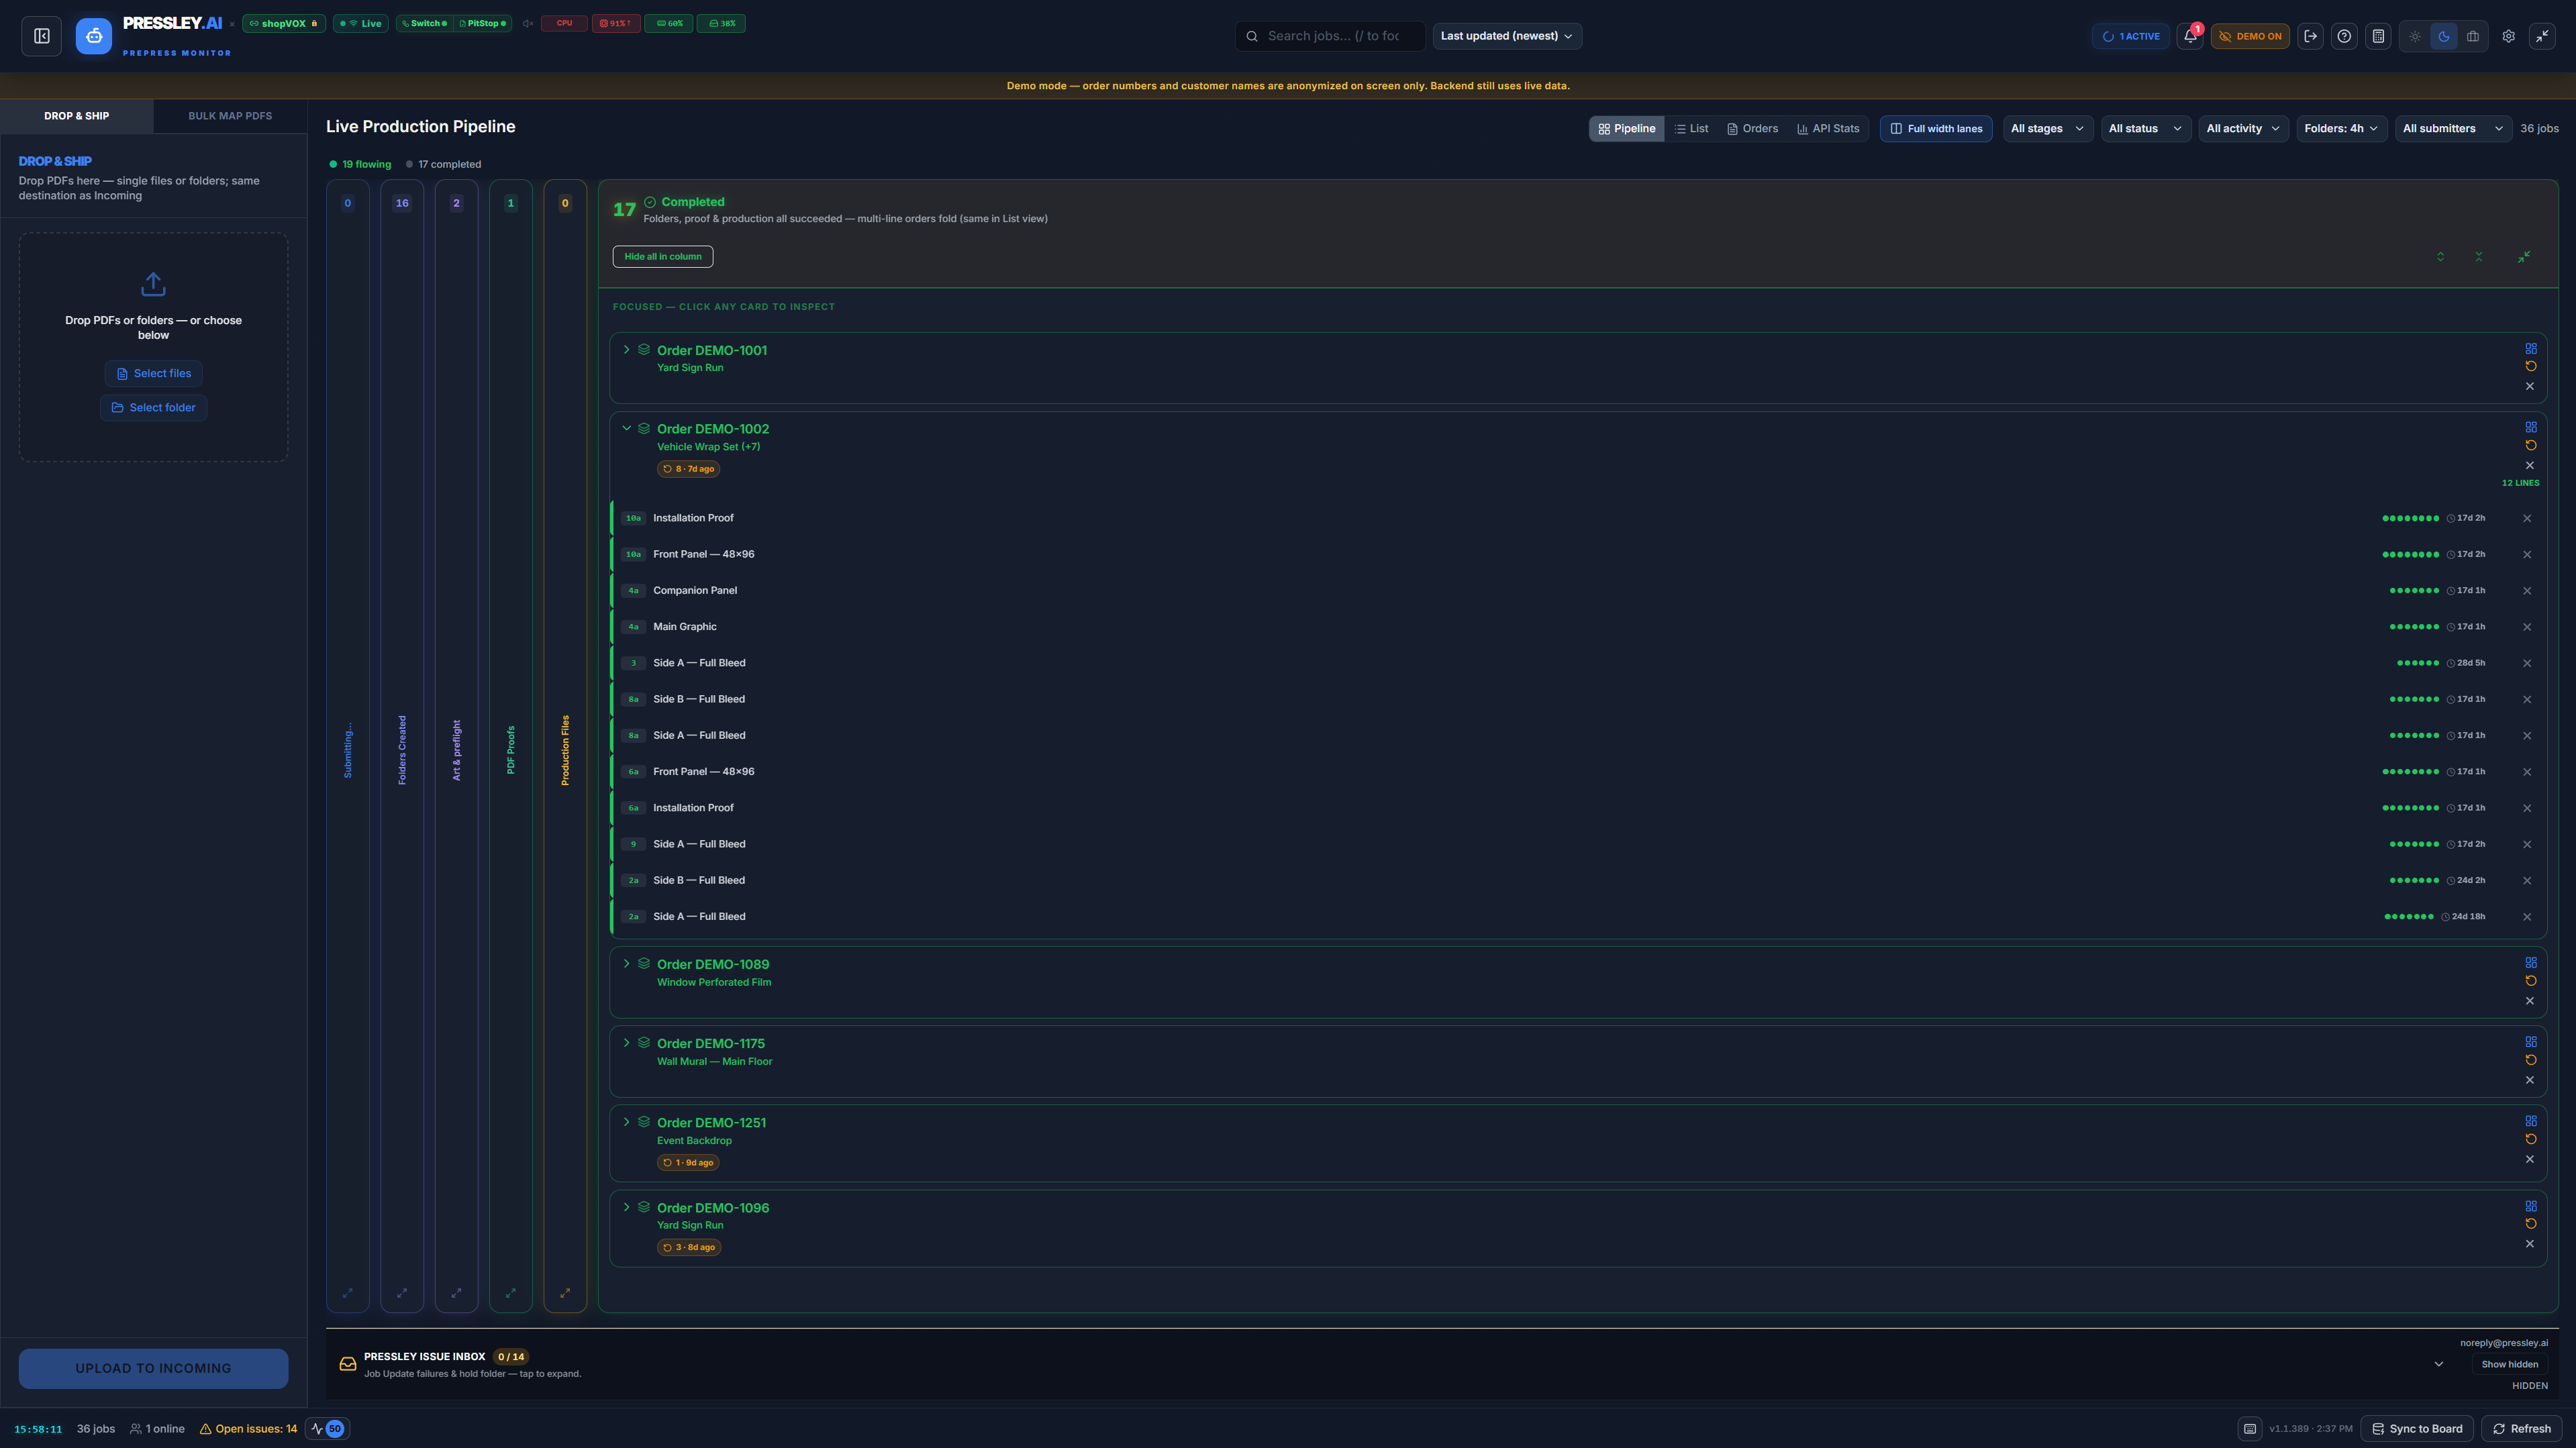The height and width of the screenshot is (1448, 2576).
Task: Open settings gear in header
Action: point(2509,36)
